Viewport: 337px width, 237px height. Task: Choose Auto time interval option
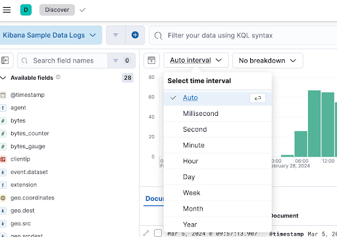coord(218,98)
